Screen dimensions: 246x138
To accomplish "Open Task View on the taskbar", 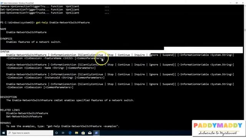I will click(63, 133).
